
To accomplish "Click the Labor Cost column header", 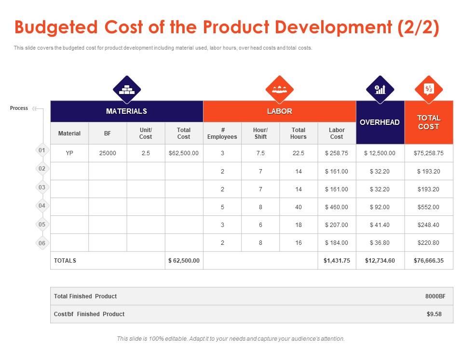I will (x=337, y=133).
